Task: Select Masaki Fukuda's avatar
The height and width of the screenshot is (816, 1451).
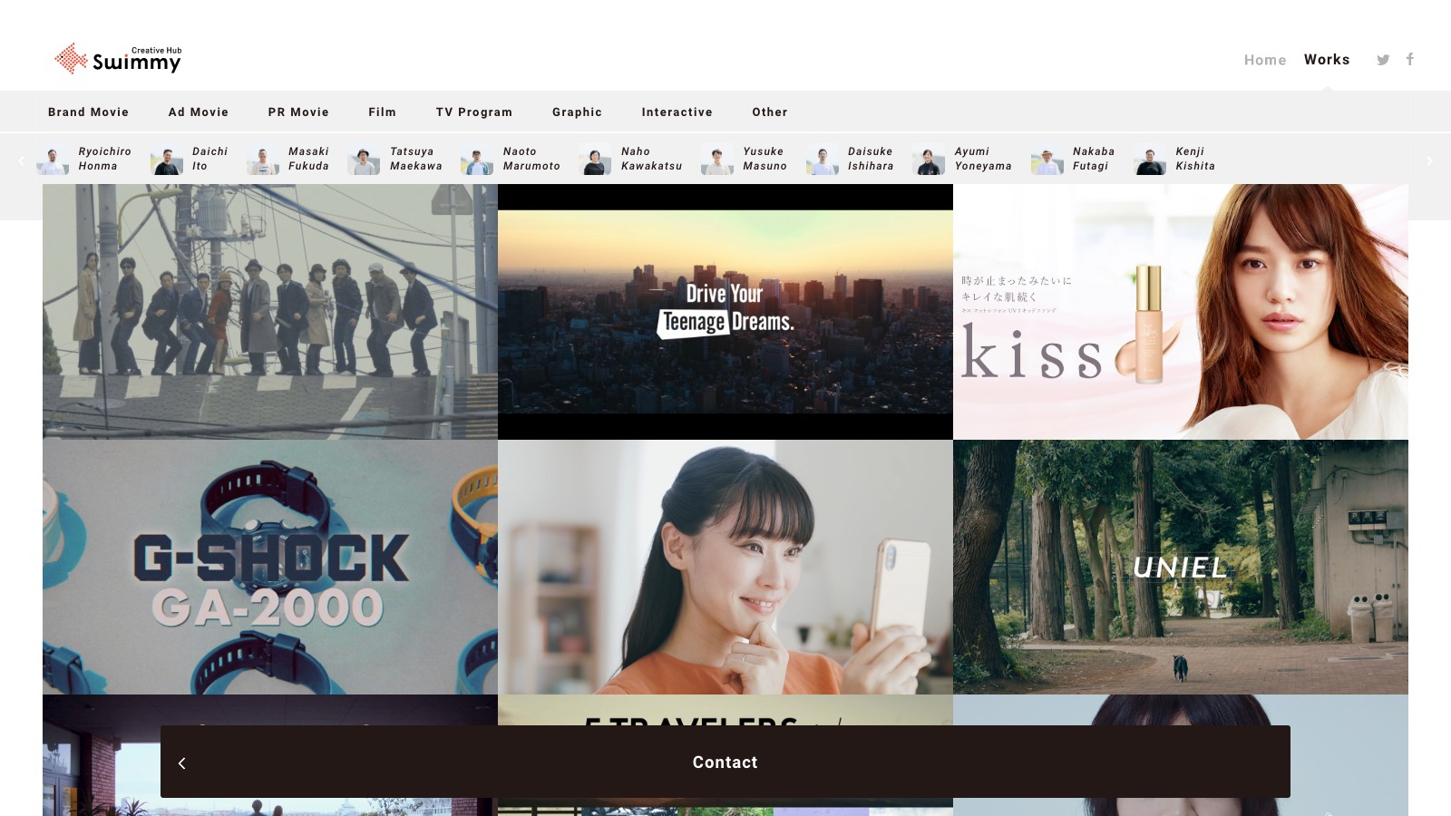Action: click(263, 160)
